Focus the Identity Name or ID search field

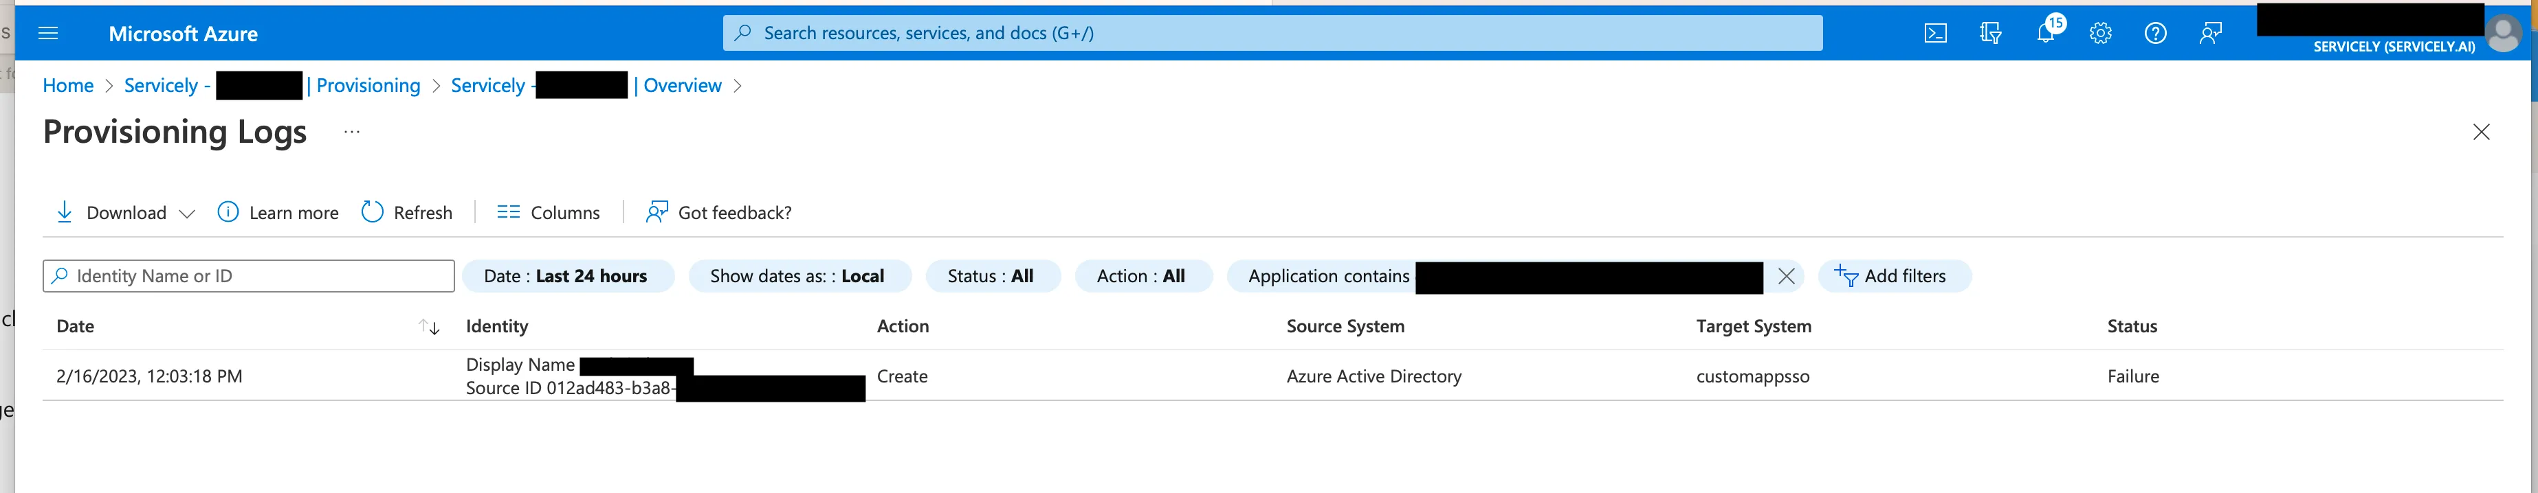click(248, 275)
